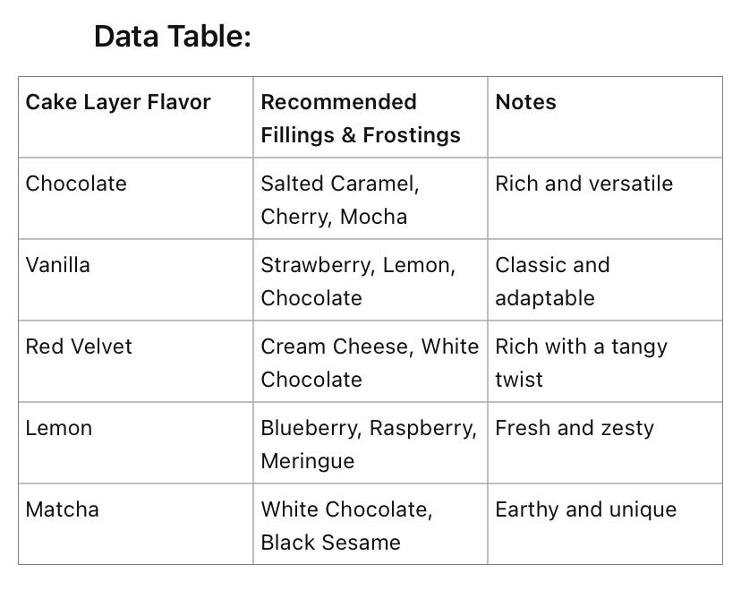This screenshot has width=741, height=590.
Task: Select the 'Vanilla' flavor cell
Action: click(x=58, y=265)
